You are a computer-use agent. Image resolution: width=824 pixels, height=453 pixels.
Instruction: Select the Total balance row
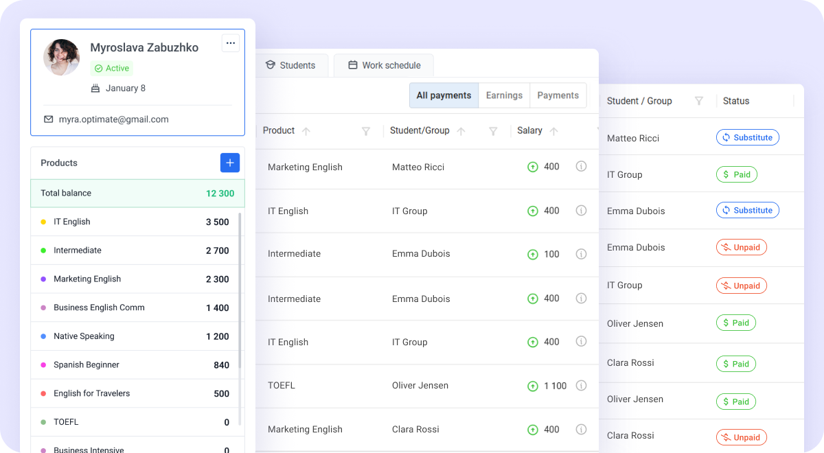pos(137,194)
